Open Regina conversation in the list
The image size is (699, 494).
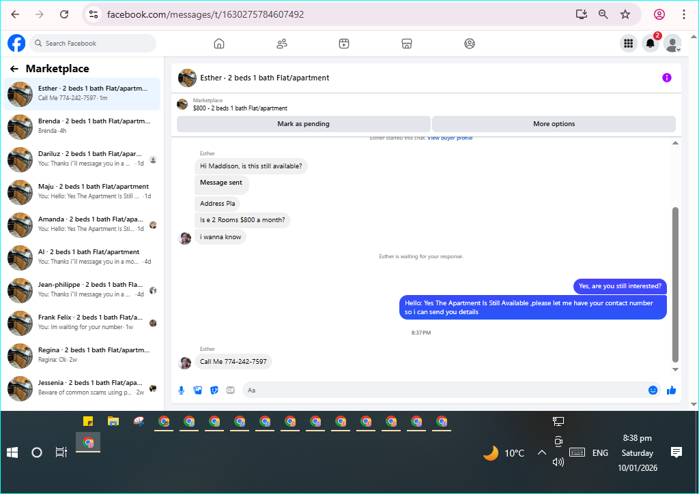click(82, 356)
